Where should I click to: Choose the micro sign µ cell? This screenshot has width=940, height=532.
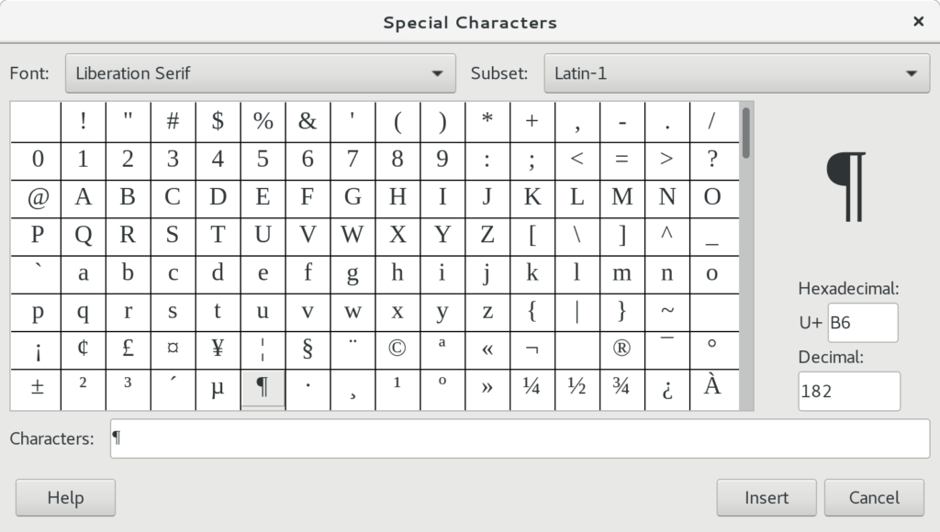(218, 388)
